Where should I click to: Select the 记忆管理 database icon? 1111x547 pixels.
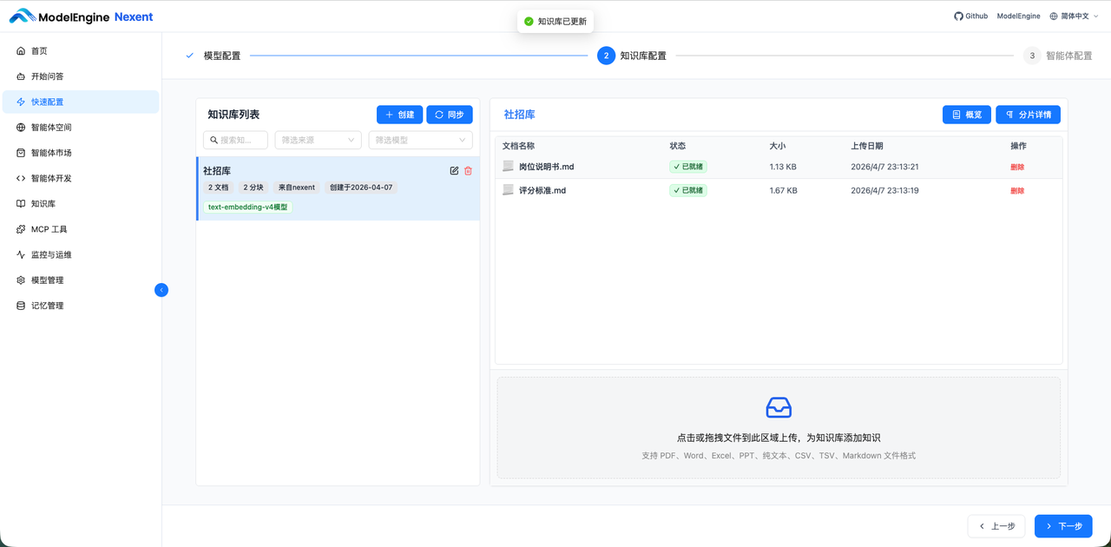pyautogui.click(x=20, y=305)
